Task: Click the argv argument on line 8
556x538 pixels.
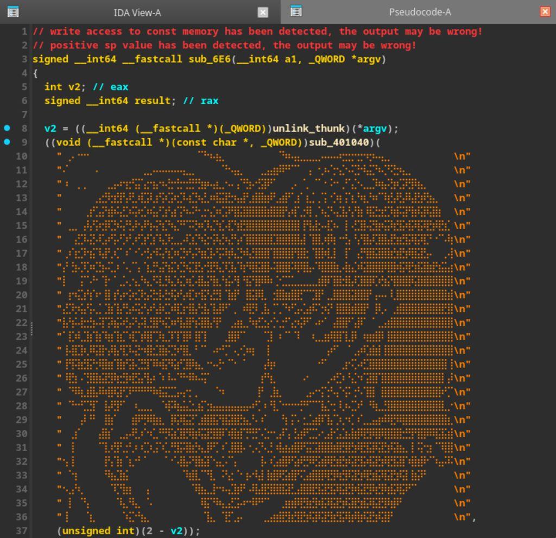Action: [375, 129]
